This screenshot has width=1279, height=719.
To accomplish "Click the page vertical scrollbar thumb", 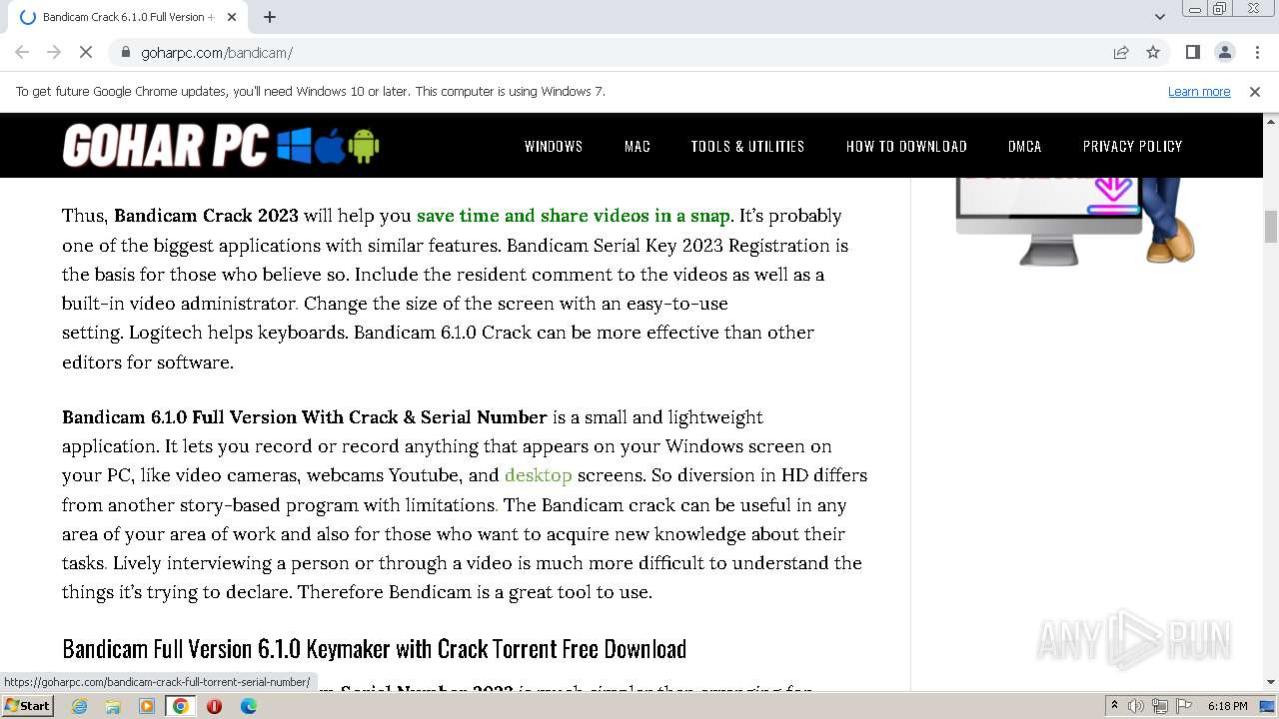I will point(1271,227).
